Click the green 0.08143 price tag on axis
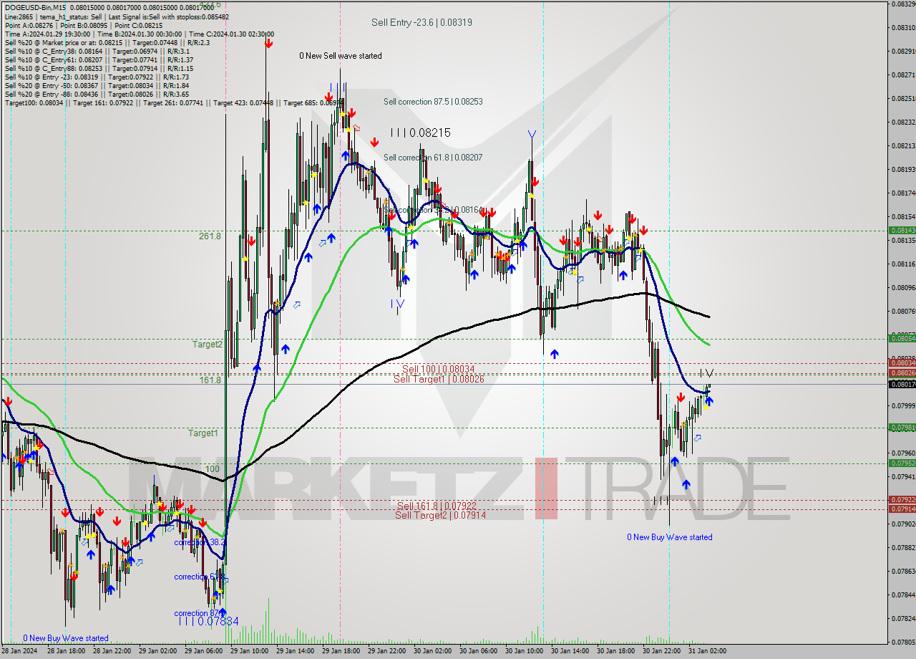 coord(902,231)
